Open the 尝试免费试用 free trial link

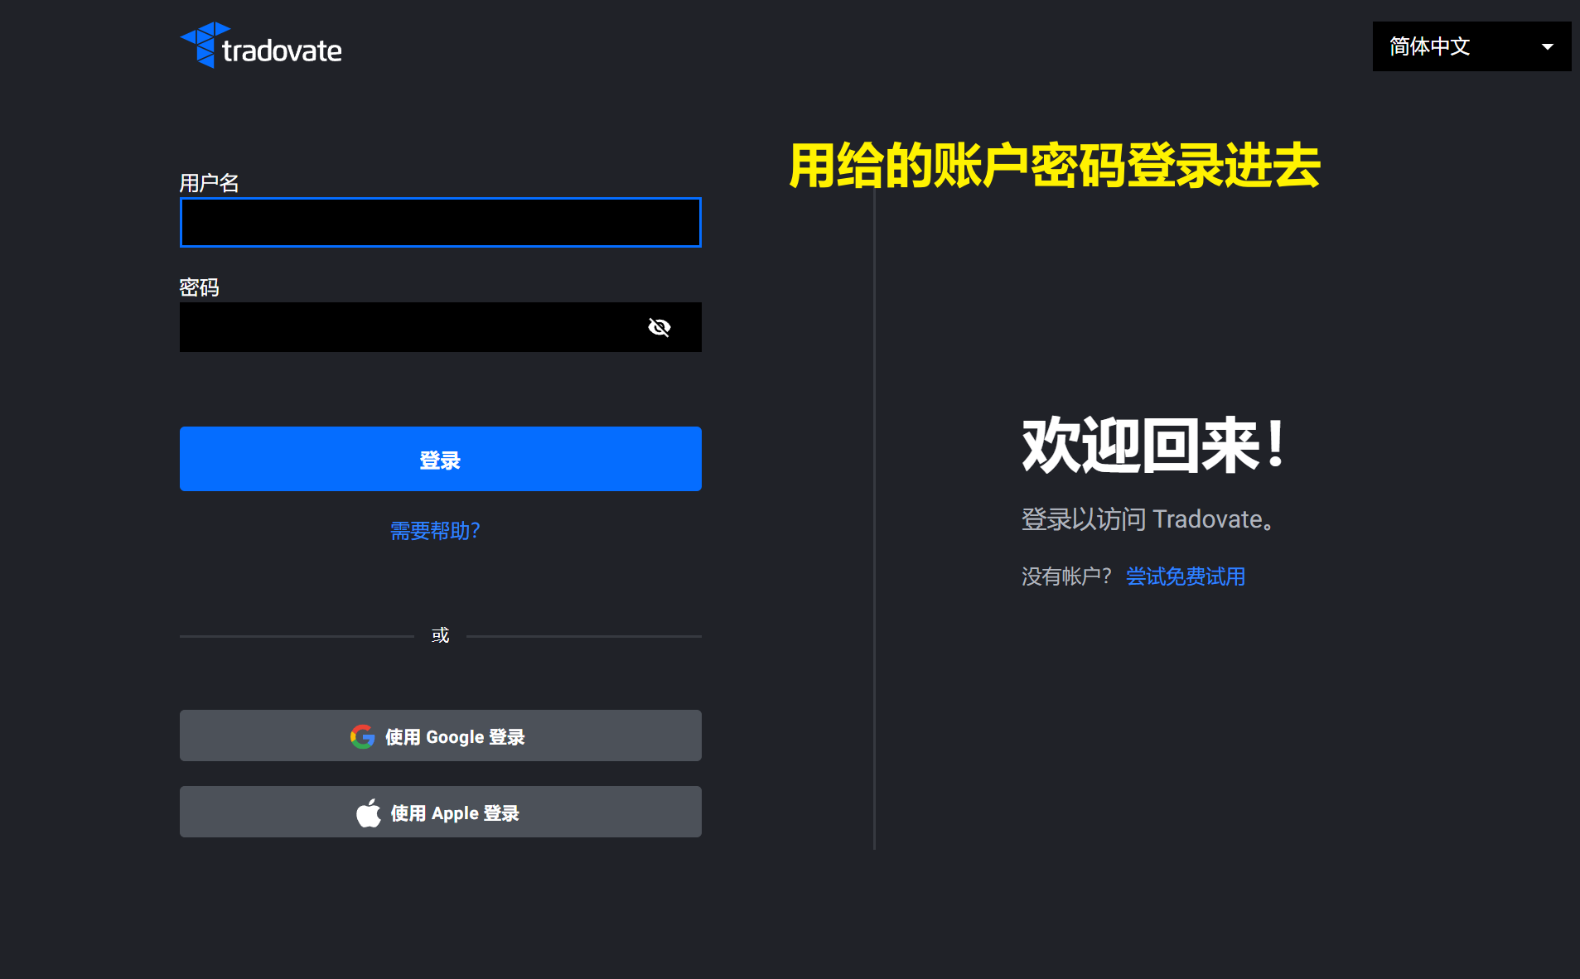pyautogui.click(x=1185, y=576)
